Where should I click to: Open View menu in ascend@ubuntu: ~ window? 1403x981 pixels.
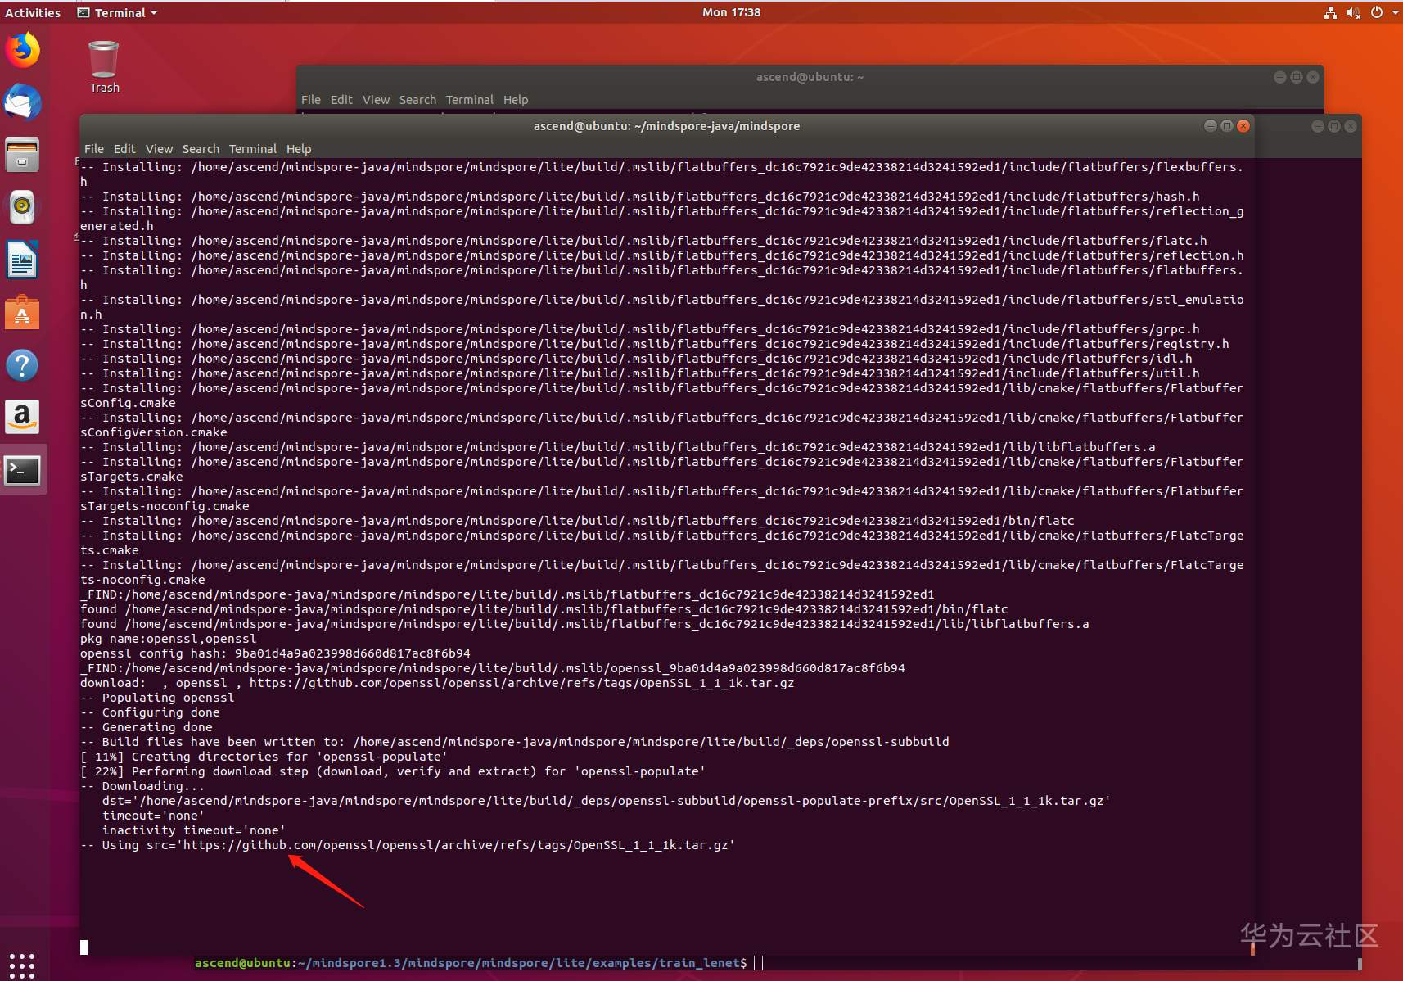376,100
